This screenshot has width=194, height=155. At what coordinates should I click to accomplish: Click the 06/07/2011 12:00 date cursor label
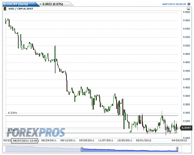tap(25, 141)
